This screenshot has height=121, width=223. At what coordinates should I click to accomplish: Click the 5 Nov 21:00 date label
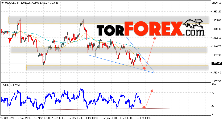(x=24, y=118)
